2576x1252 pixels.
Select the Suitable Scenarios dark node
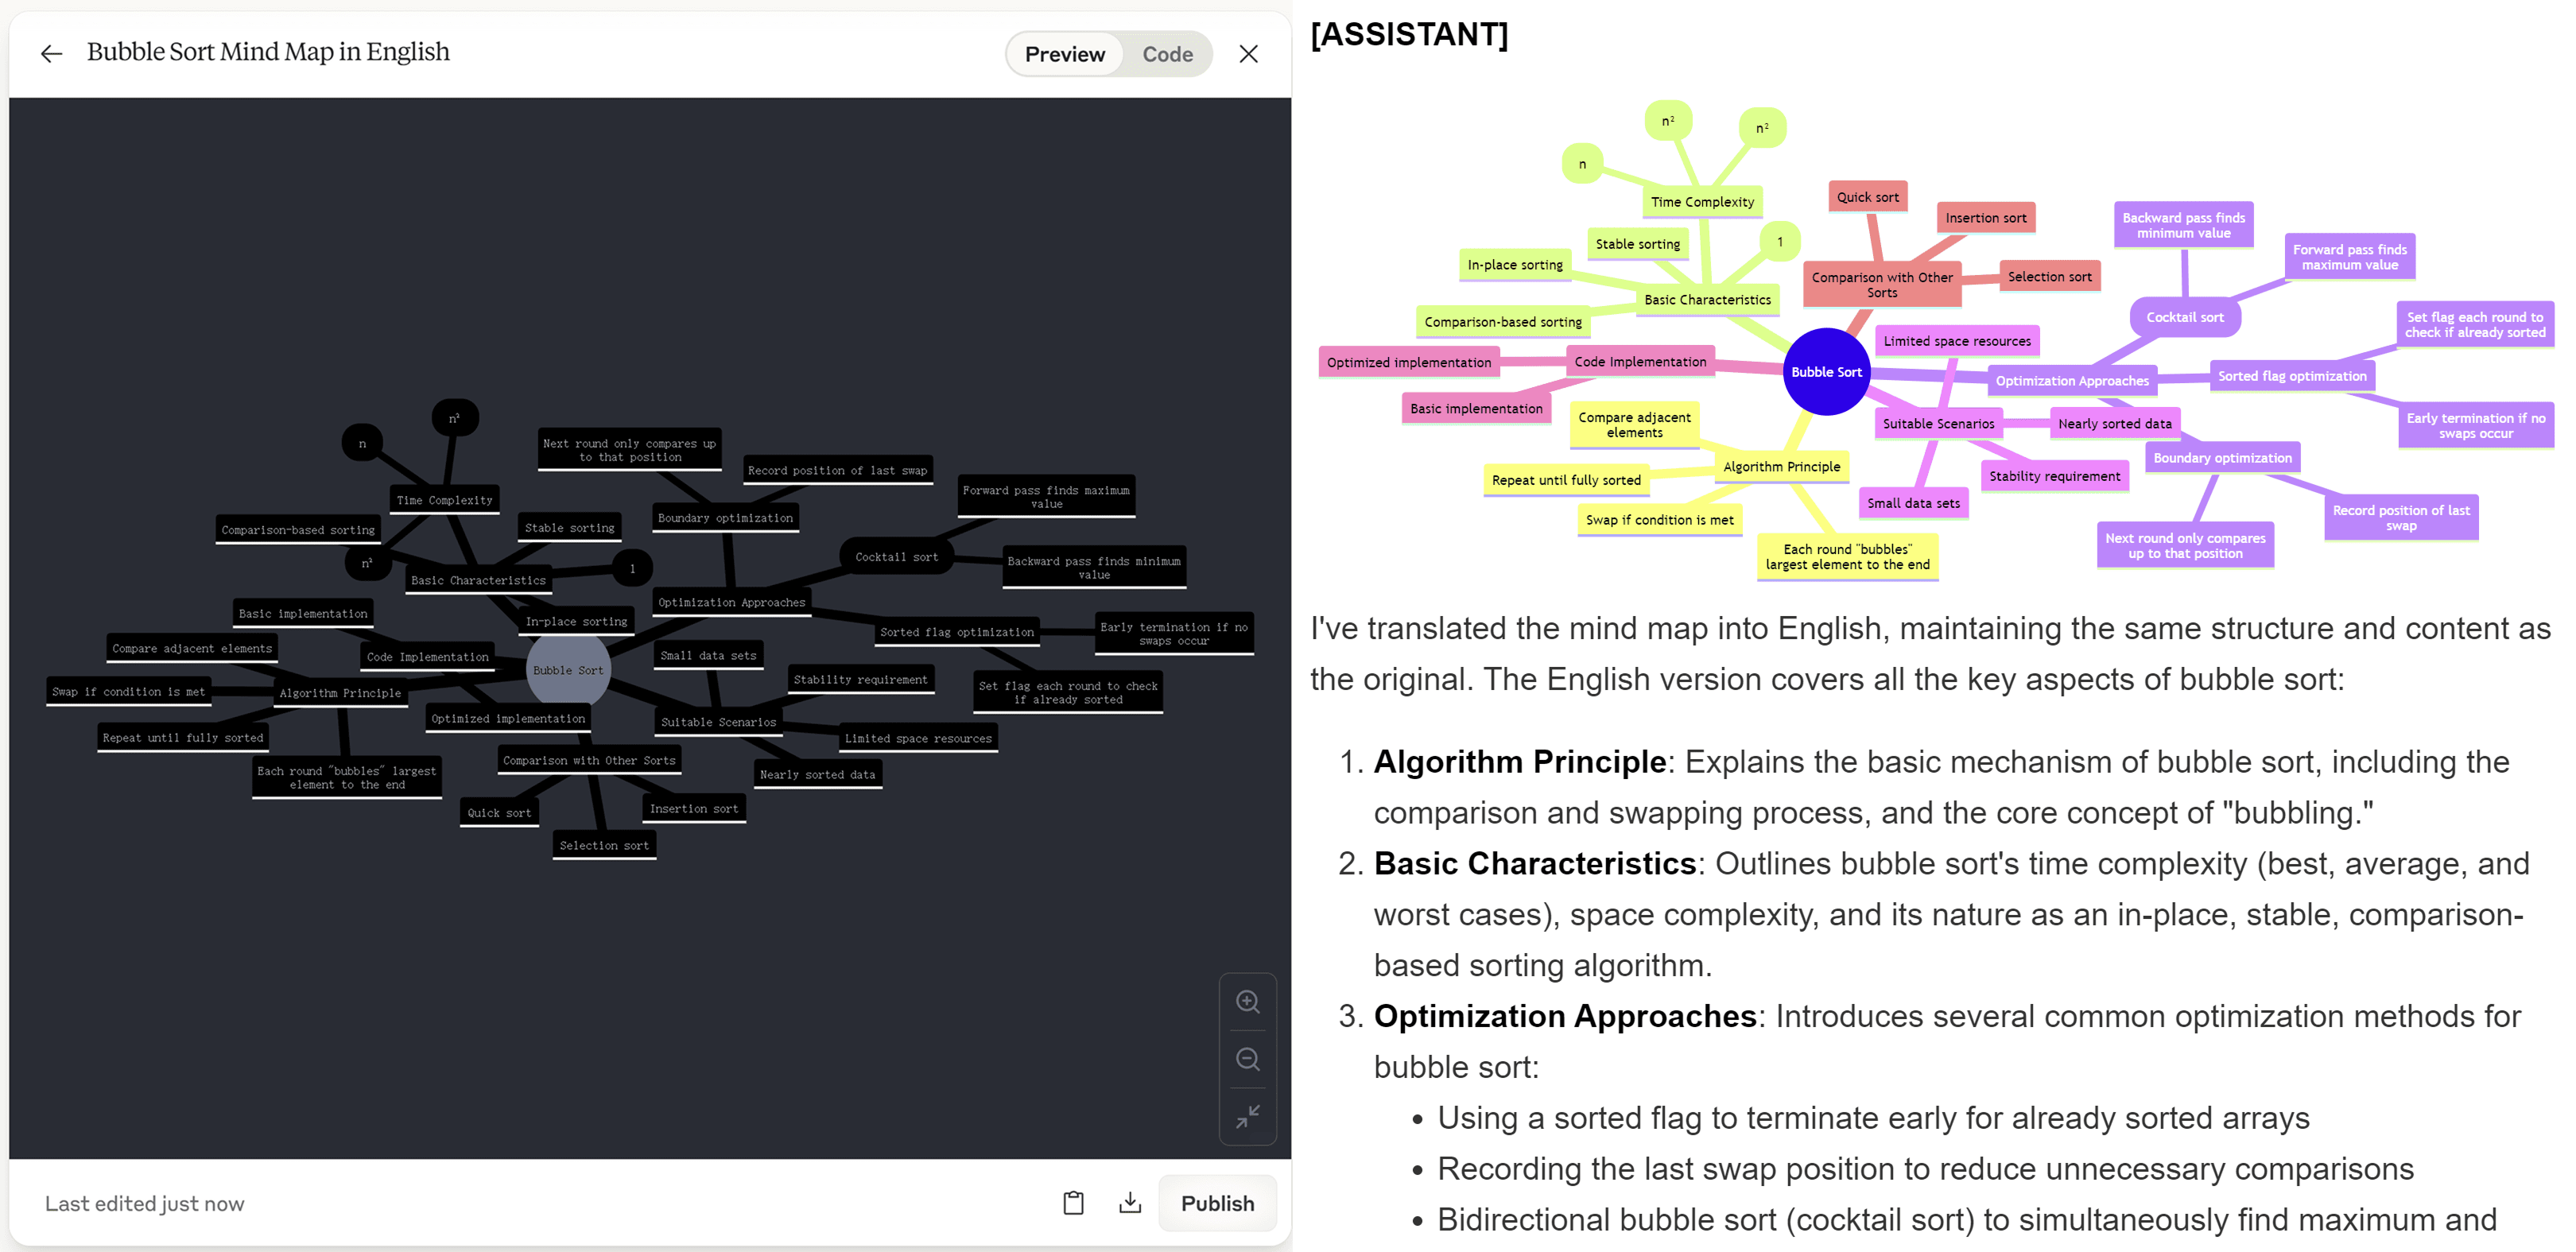[x=718, y=722]
